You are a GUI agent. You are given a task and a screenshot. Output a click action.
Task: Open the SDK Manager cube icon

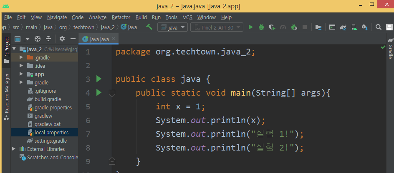(x=365, y=27)
